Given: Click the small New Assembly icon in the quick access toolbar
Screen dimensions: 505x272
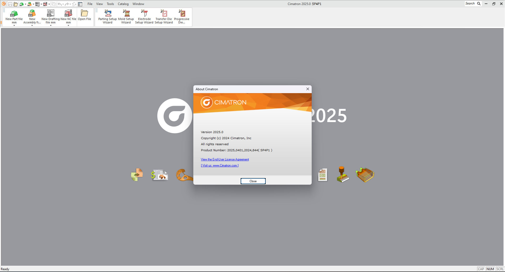Looking at the screenshot, I should pos(29,4).
